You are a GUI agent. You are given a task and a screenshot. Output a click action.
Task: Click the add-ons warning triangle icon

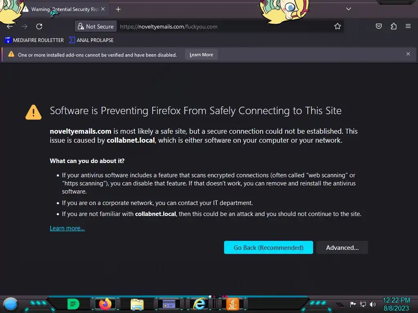(11, 54)
